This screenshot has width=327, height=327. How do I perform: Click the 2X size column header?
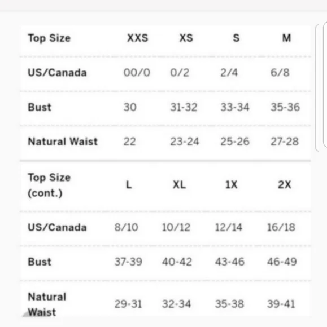point(285,185)
